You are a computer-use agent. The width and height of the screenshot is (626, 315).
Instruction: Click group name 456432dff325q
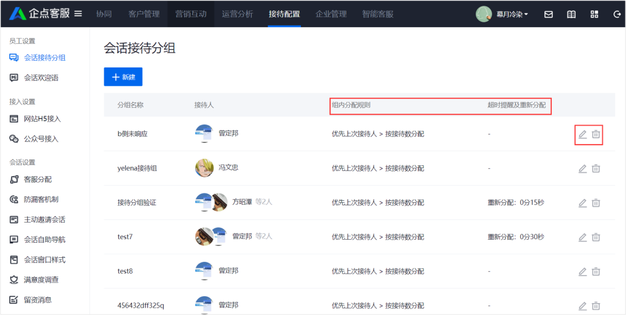point(140,305)
